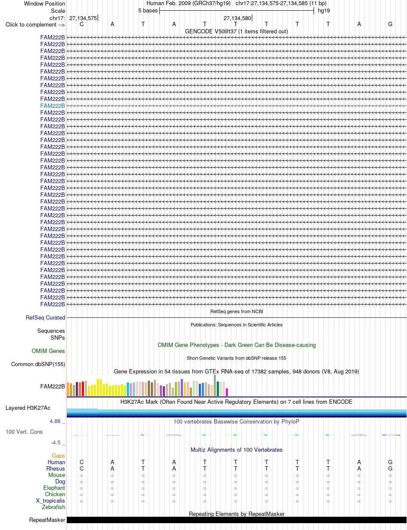407x530 pixels.
Task: Open 'Multiz Alignments of 100 Vertebrates' title
Action: point(236,450)
